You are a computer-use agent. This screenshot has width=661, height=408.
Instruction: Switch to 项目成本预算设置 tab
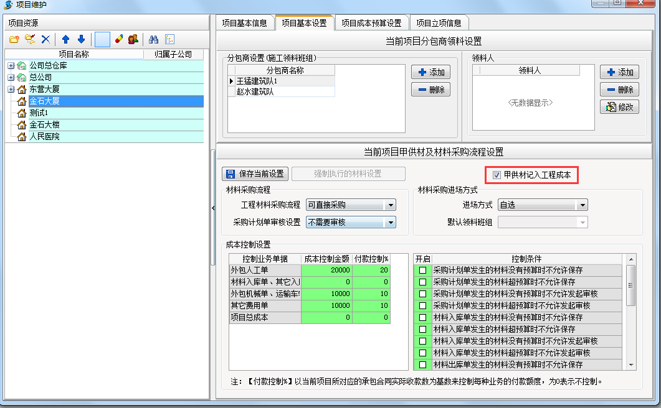[x=372, y=23]
